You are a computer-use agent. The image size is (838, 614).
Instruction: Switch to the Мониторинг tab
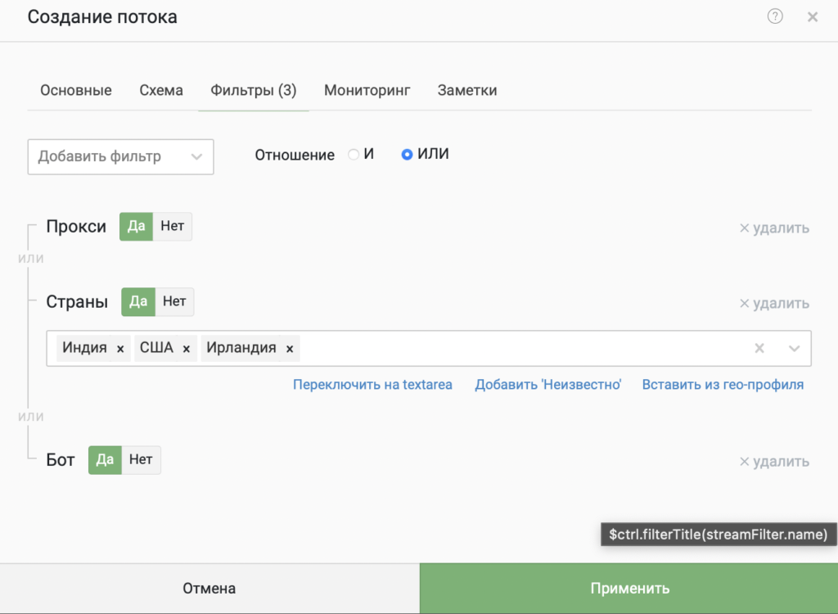click(x=367, y=90)
